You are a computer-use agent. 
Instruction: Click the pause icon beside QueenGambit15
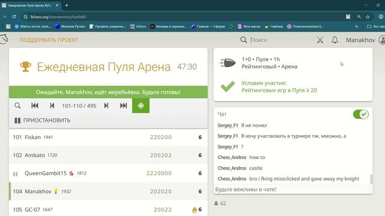[15, 174]
